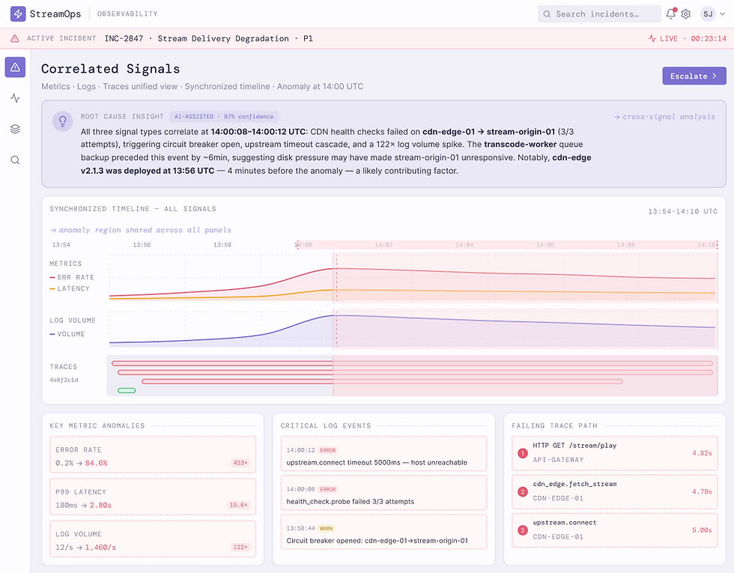Toggle the ERR RATE legend series
Image resolution: width=734 pixels, height=573 pixels.
coord(72,277)
